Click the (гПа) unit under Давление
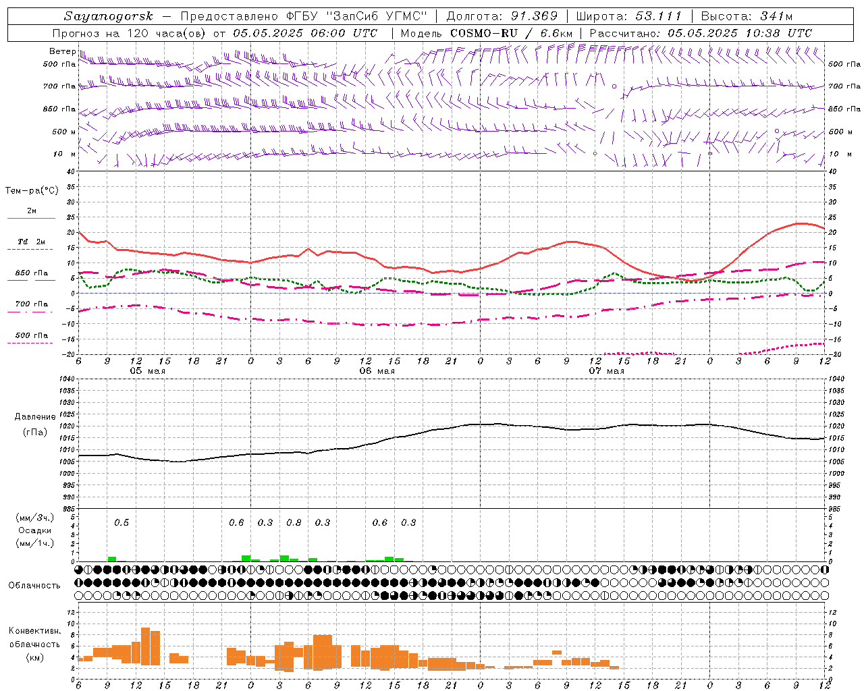The height and width of the screenshot is (691, 864). (x=35, y=433)
